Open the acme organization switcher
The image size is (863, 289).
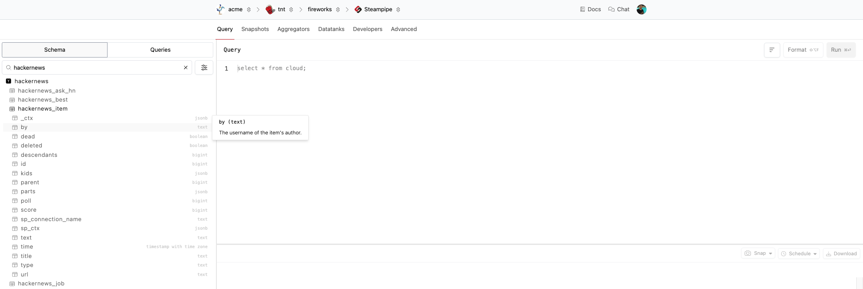point(248,9)
